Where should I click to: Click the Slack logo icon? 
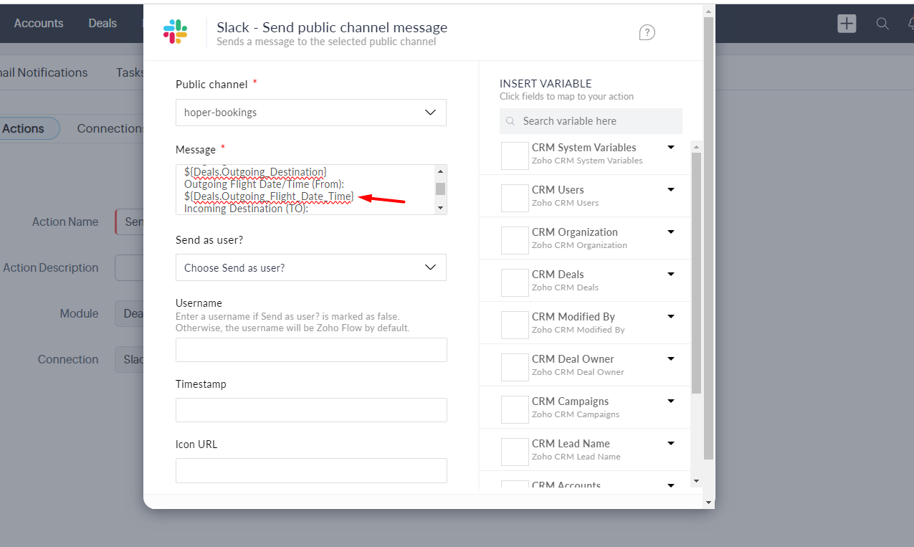pyautogui.click(x=175, y=32)
